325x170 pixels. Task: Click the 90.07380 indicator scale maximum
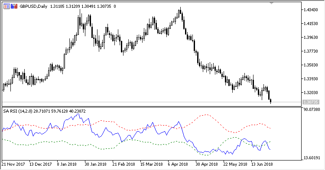click(x=312, y=109)
